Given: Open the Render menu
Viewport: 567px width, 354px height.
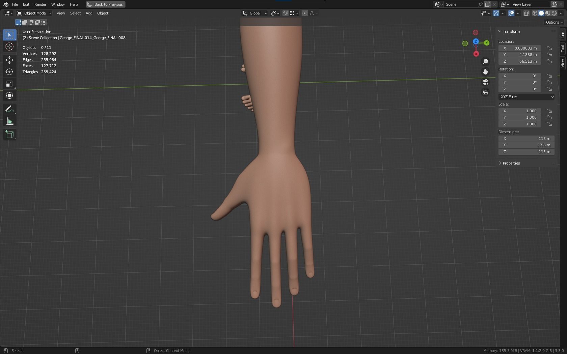Looking at the screenshot, I should 40,4.
